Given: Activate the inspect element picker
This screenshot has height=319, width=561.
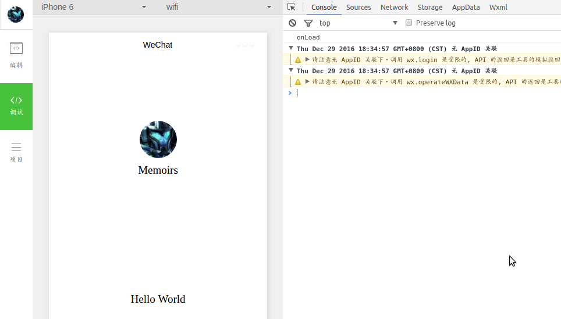Looking at the screenshot, I should coord(291,7).
